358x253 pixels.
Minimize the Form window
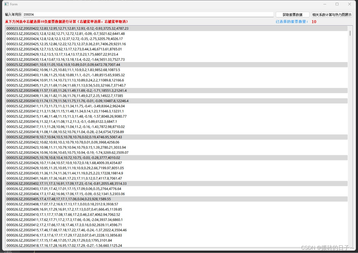click(x=325, y=4)
